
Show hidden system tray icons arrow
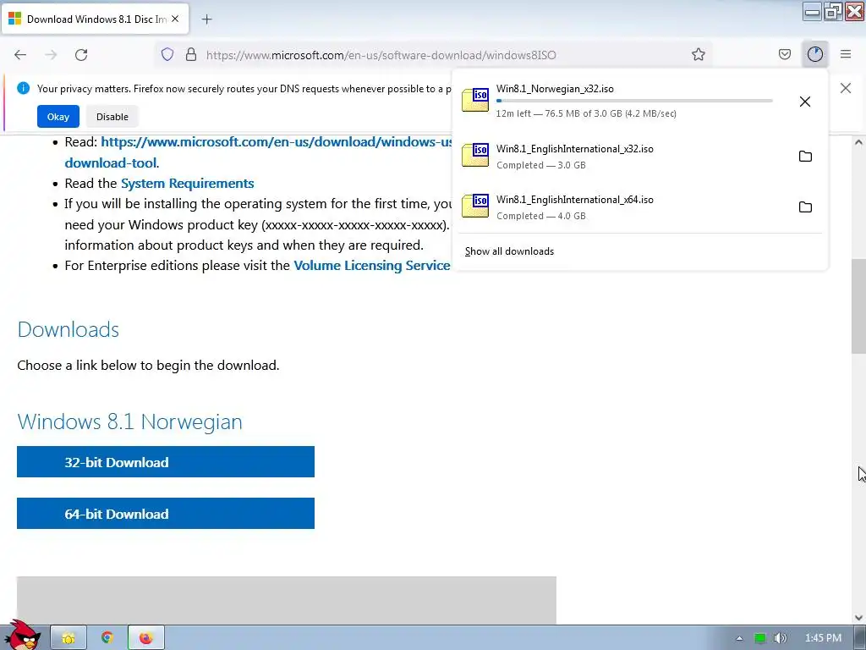click(x=739, y=638)
